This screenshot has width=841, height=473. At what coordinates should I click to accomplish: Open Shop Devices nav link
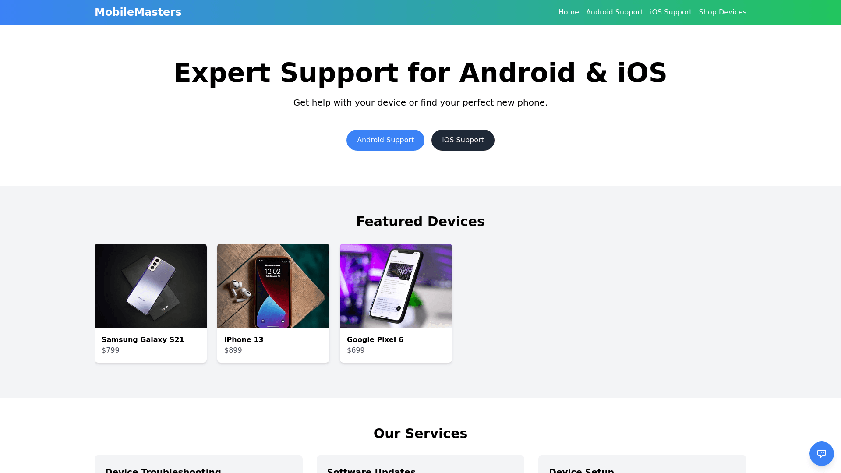(x=722, y=12)
